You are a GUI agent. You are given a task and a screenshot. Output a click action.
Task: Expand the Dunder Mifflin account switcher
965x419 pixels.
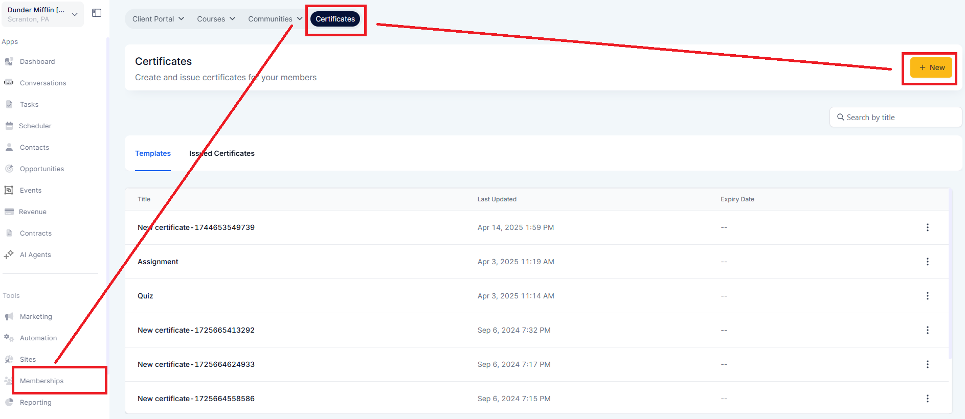[43, 14]
